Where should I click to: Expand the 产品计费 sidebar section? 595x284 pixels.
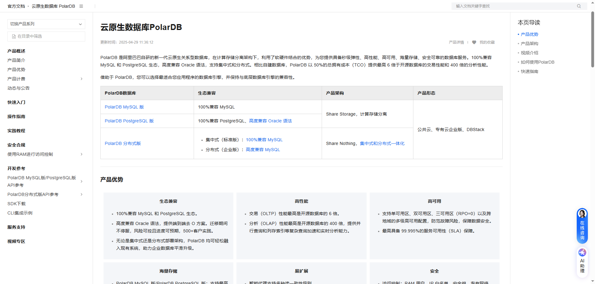click(x=81, y=79)
